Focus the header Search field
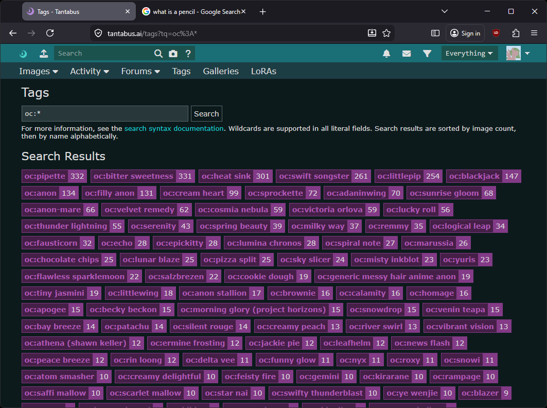The width and height of the screenshot is (547, 408). pyautogui.click(x=103, y=54)
